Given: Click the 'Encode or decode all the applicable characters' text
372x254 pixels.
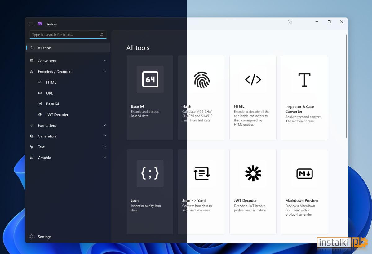Looking at the screenshot, I should [252, 118].
